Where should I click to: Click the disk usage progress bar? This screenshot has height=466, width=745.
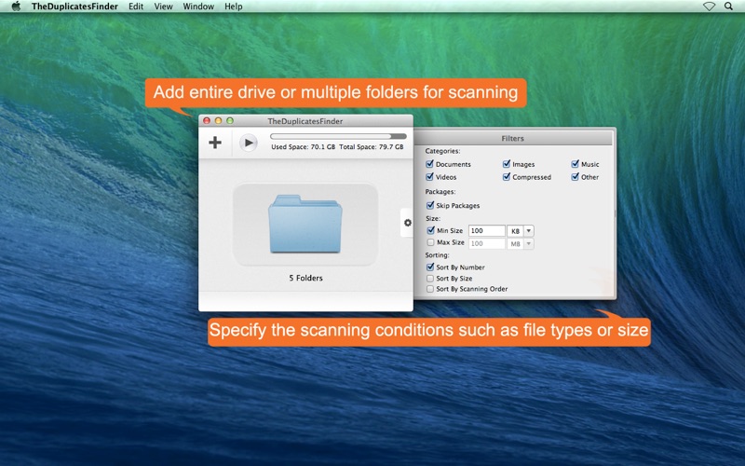[x=338, y=136]
